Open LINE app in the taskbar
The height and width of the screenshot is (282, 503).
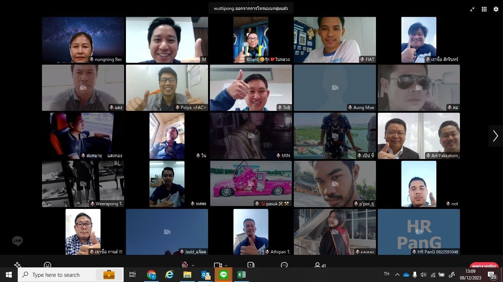(x=224, y=275)
